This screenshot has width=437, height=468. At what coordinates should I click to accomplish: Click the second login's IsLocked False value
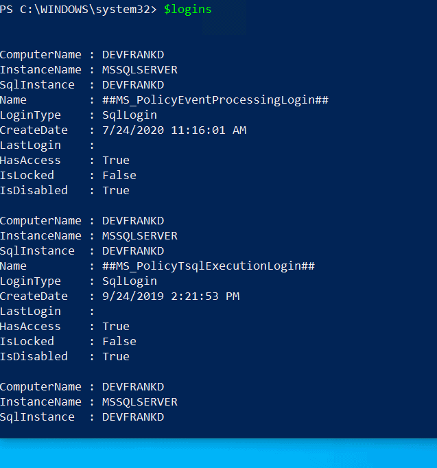pos(119,342)
